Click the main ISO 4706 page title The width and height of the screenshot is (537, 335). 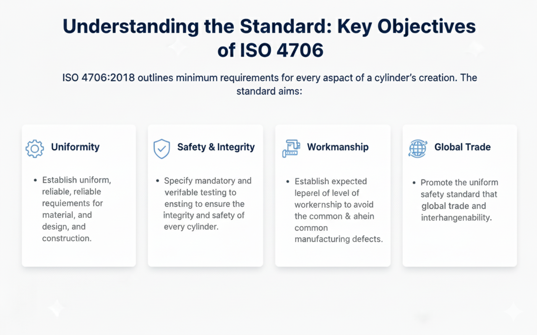[x=269, y=38]
